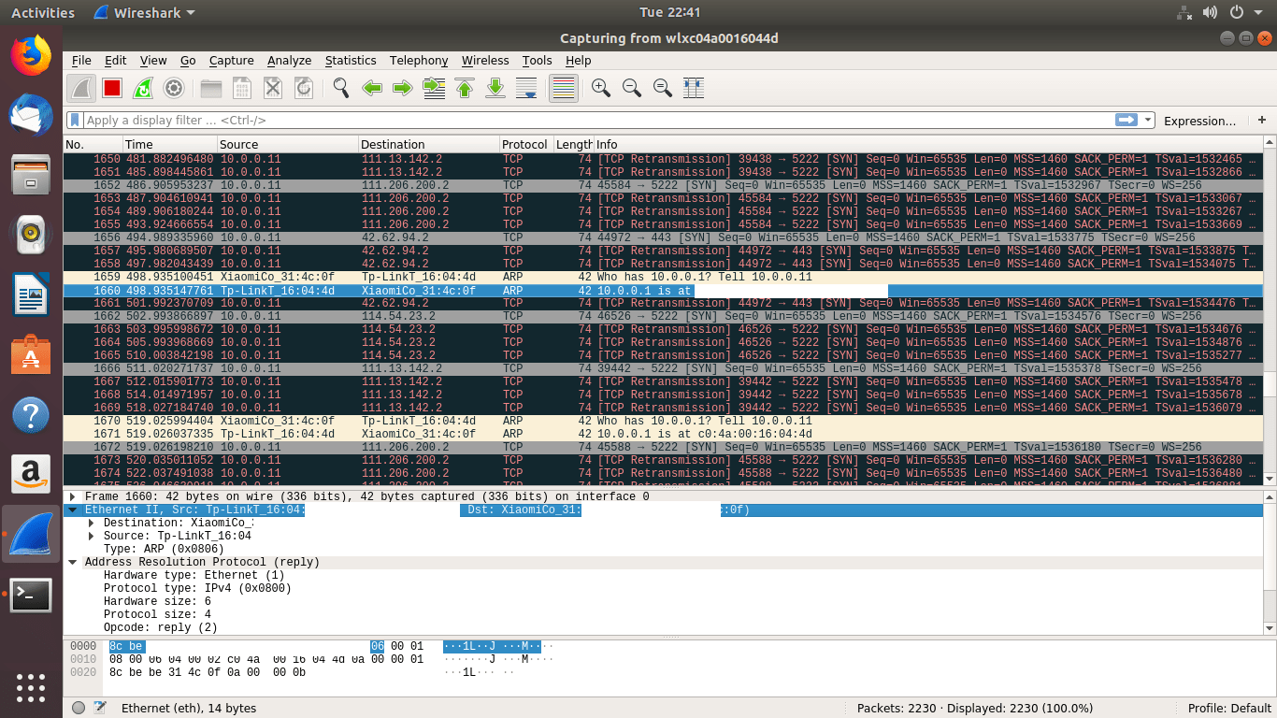Screen dimensions: 1277x718
Task: Fit columns to content icon
Action: tap(694, 88)
